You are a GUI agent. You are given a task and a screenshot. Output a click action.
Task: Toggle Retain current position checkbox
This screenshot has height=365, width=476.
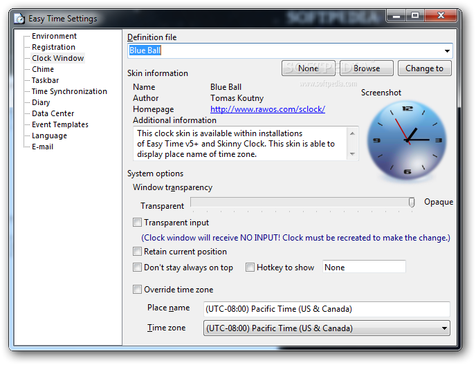pos(137,252)
